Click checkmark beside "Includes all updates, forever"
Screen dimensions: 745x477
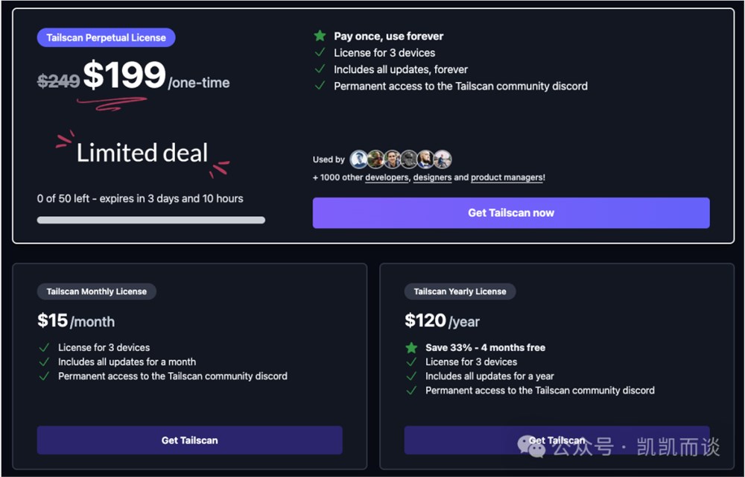(x=320, y=69)
